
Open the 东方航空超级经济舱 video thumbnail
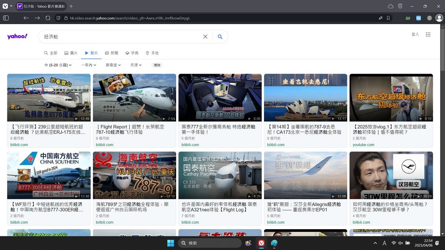click(x=391, y=98)
